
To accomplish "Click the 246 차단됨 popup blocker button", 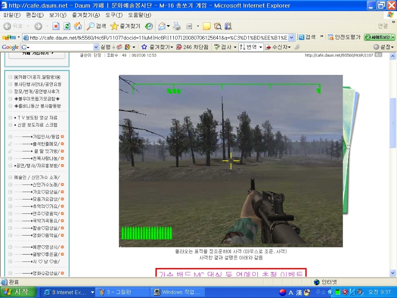I will 192,47.
